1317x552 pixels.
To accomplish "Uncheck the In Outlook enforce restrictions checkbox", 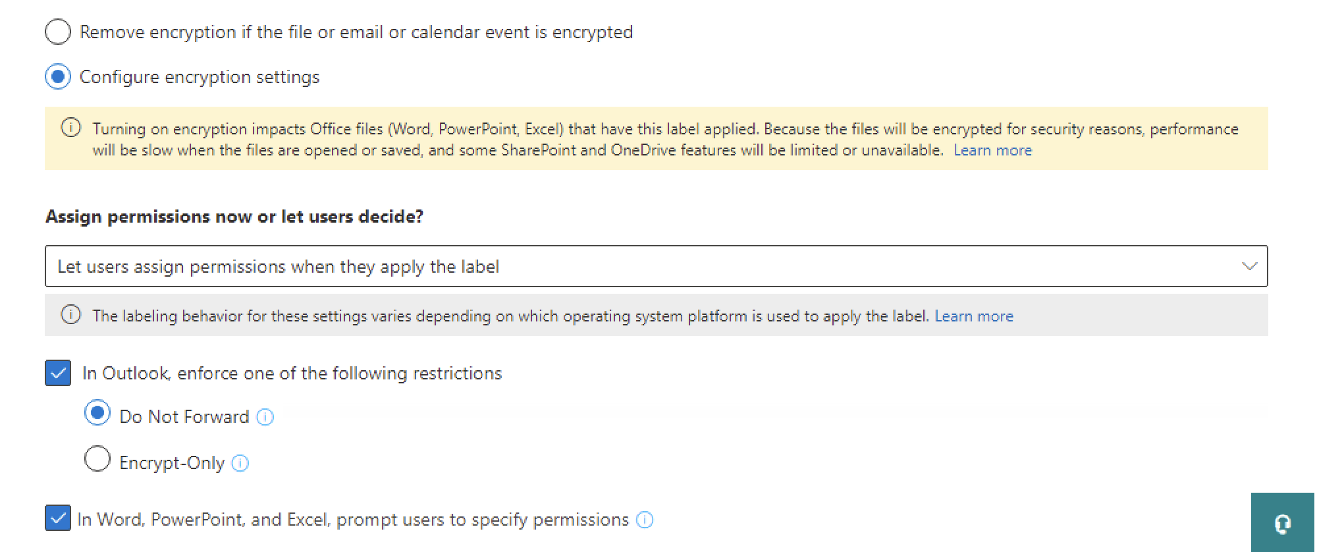I will tap(58, 373).
